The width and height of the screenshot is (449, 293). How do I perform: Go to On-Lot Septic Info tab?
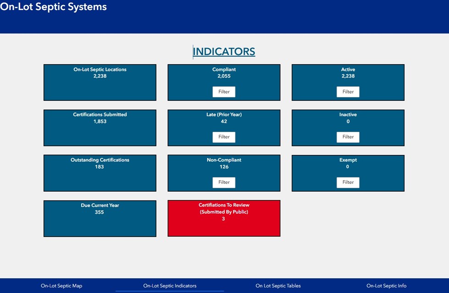(386, 286)
